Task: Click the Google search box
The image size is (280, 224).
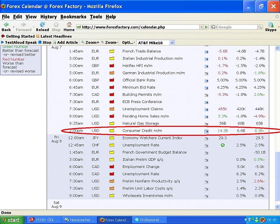Action: click(237, 27)
